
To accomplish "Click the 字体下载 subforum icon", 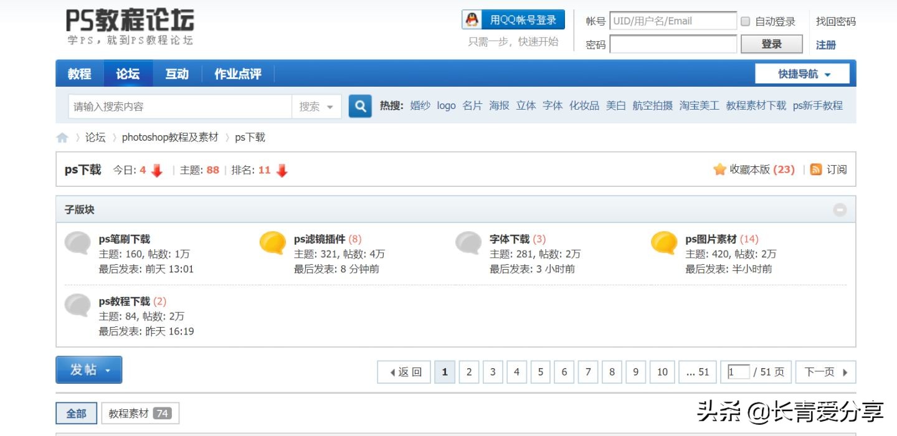I will coord(468,244).
